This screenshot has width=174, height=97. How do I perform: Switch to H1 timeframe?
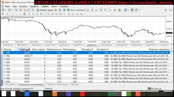click(x=65, y=14)
